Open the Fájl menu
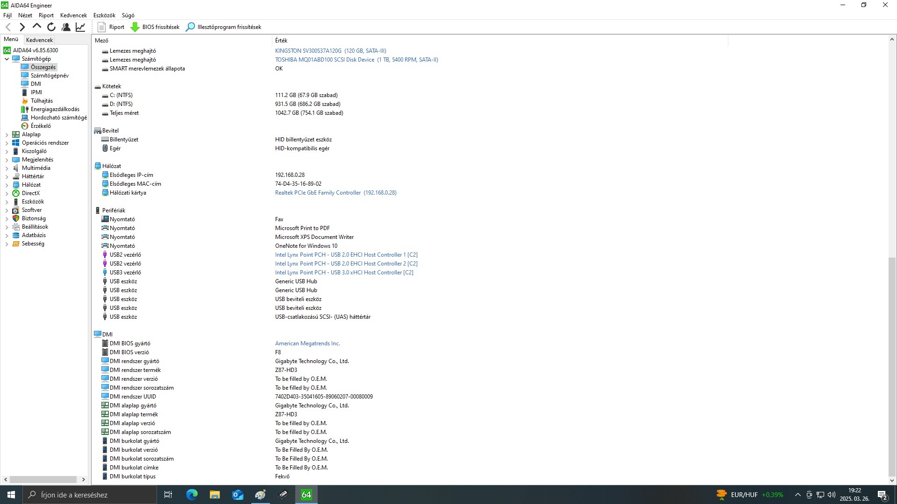Viewport: 897px width, 504px height. [7, 15]
